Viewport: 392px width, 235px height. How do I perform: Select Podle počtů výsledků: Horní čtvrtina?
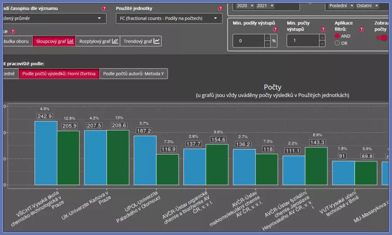(x=59, y=74)
